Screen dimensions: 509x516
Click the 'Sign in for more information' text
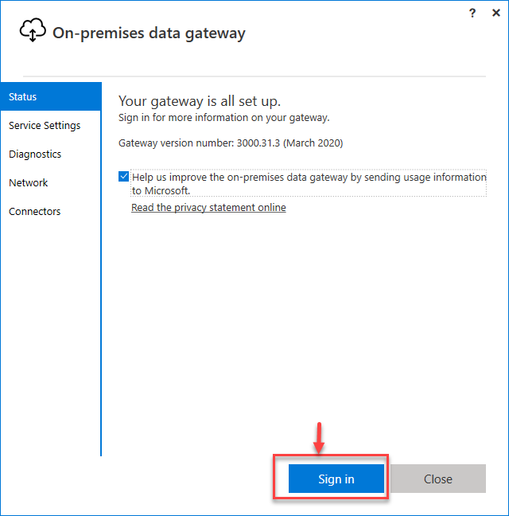click(223, 118)
